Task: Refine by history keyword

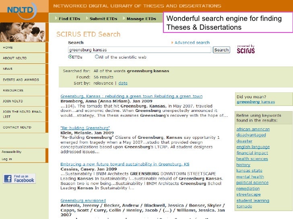Action: tap(243, 165)
